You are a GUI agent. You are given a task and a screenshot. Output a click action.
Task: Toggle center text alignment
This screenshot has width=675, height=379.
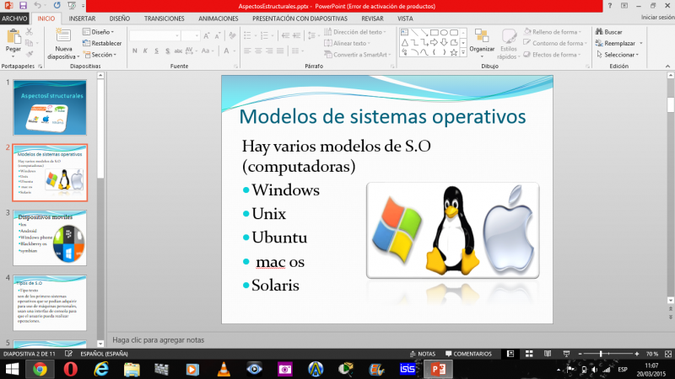pos(258,51)
